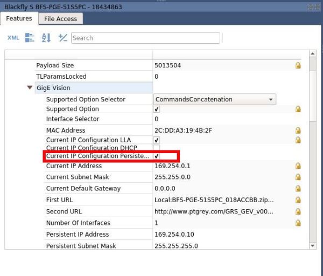The width and height of the screenshot is (323, 276).
Task: Toggle Current IP Configuration Persistent checkbox
Action: 157,156
